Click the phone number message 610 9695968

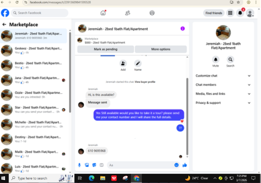click(97, 151)
